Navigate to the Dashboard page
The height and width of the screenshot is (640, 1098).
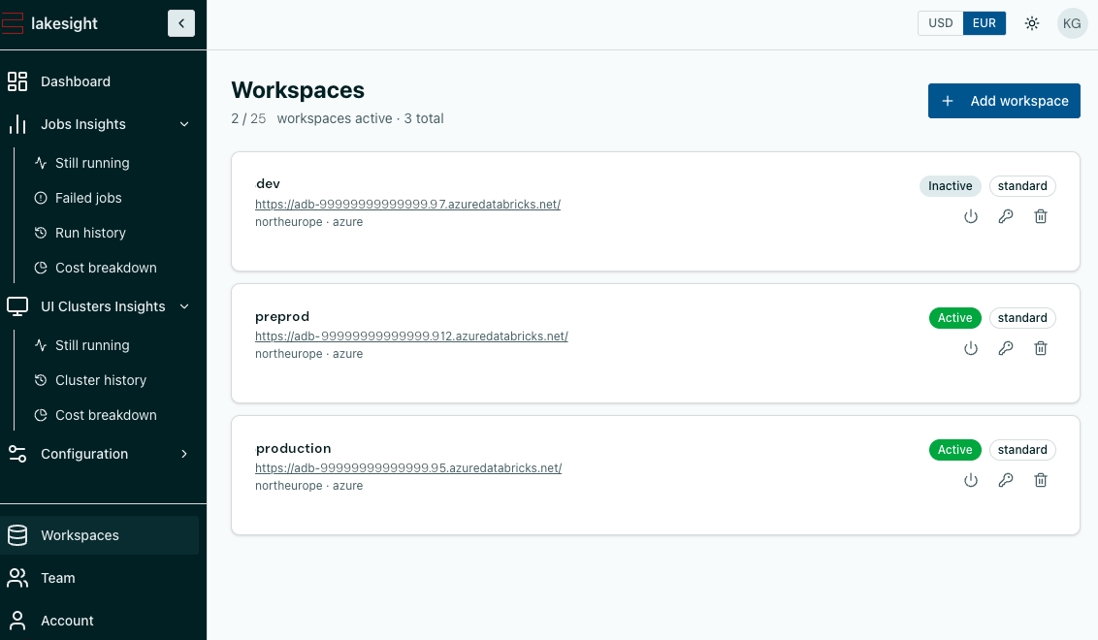pos(76,81)
